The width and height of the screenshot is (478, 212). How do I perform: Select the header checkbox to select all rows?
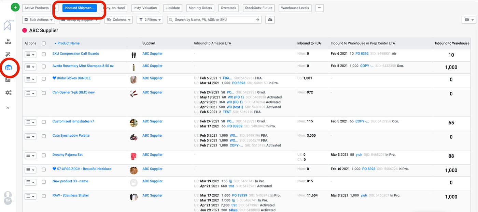click(44, 43)
